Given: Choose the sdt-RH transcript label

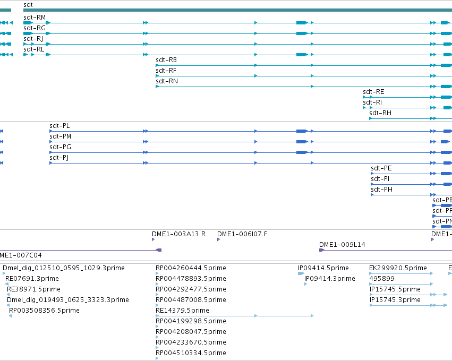Looking at the screenshot, I should pyautogui.click(x=380, y=113).
